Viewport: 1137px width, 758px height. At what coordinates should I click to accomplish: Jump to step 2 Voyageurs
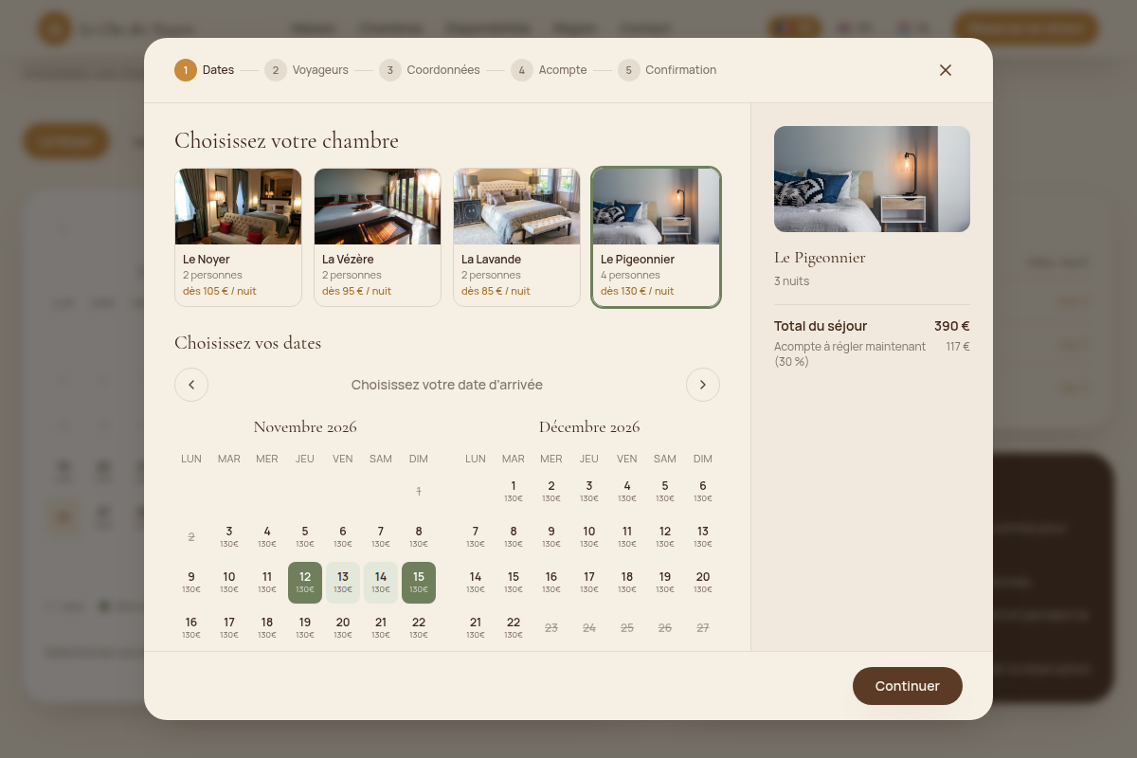[x=307, y=70]
